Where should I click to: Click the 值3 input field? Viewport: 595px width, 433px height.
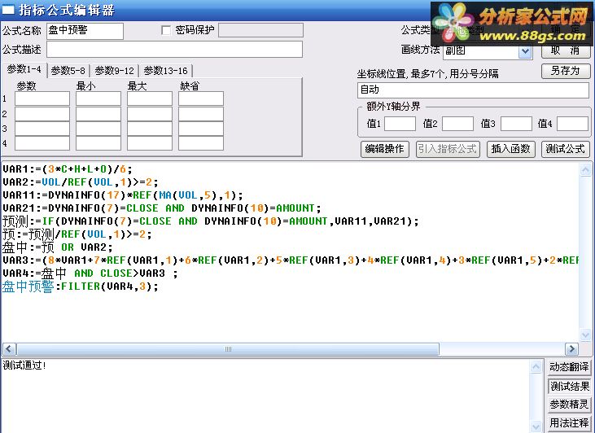[x=516, y=124]
